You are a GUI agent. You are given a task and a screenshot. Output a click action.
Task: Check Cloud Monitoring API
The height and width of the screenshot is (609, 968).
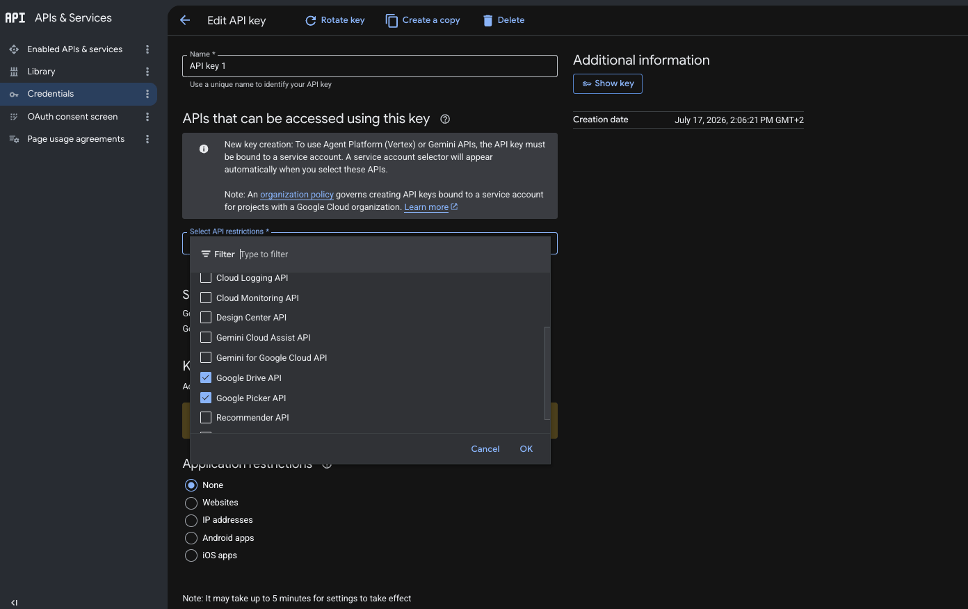click(206, 298)
